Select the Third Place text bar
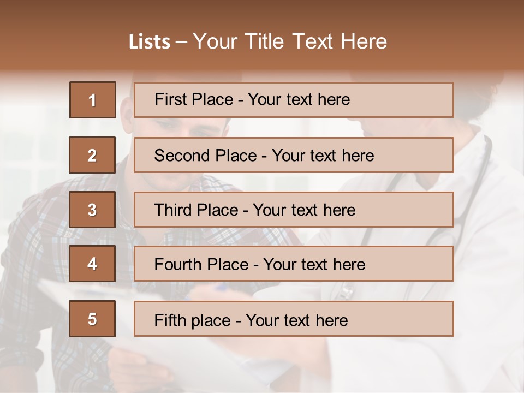 point(294,210)
